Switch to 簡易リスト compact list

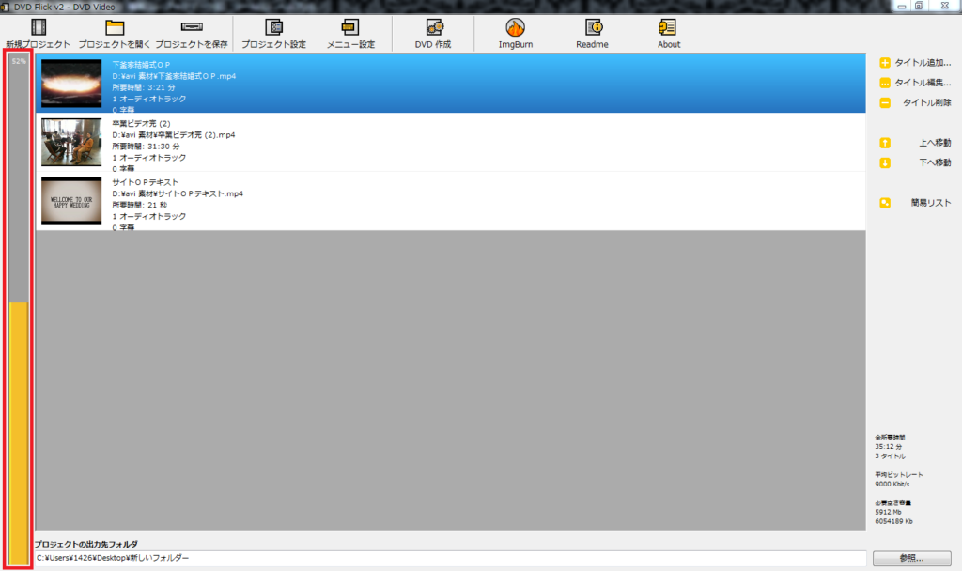pyautogui.click(x=915, y=203)
